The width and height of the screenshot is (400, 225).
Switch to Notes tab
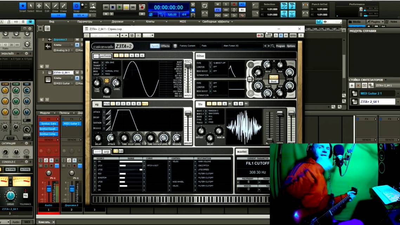(x=391, y=22)
